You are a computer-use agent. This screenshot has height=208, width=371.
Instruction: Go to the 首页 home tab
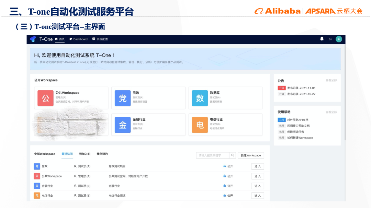point(60,39)
